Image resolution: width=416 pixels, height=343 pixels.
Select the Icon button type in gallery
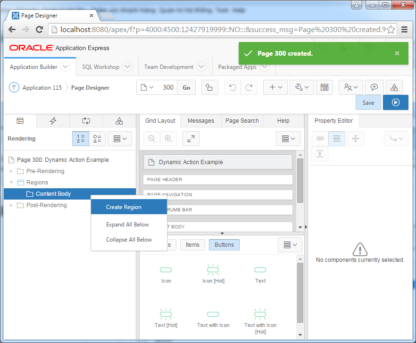point(166,274)
